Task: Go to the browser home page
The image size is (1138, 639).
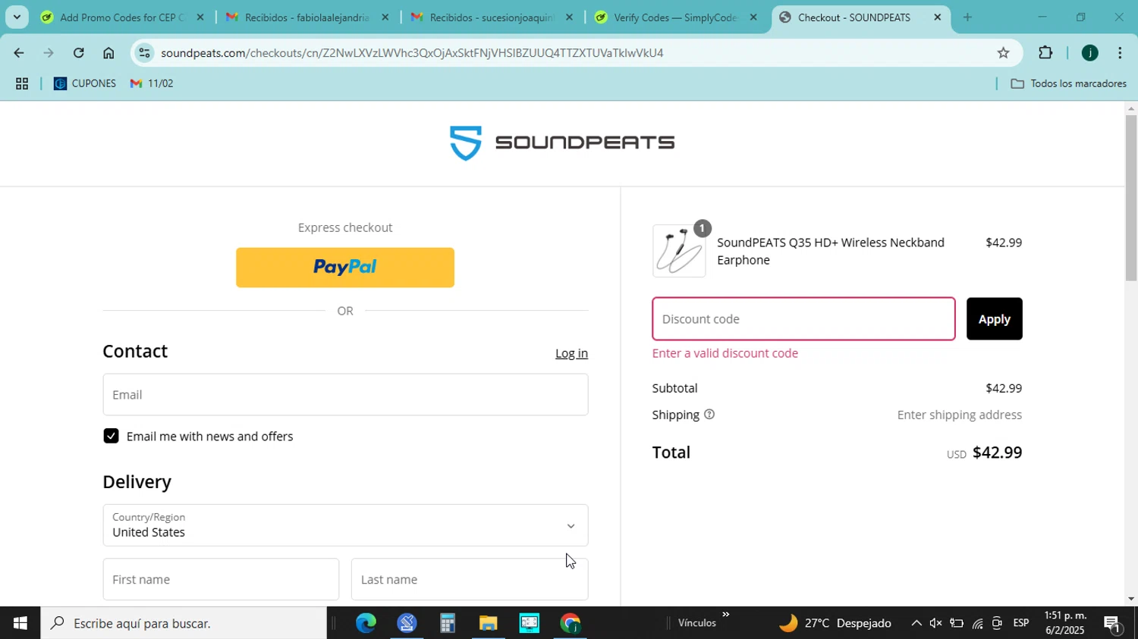Action: [108, 53]
